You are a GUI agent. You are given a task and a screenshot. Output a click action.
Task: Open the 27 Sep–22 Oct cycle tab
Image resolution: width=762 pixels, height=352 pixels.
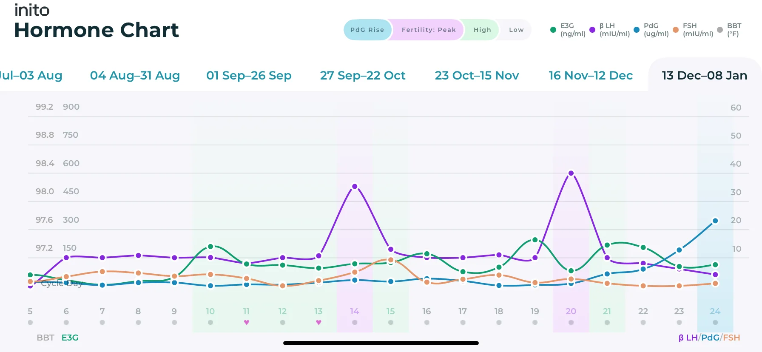(x=363, y=75)
